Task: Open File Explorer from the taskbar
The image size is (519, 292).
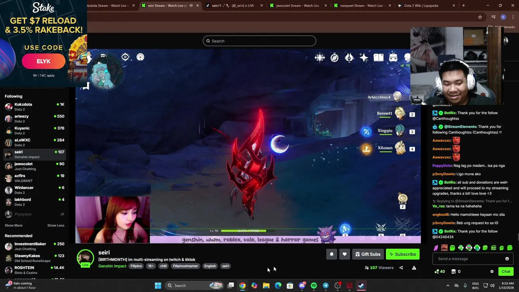Action: (266, 286)
